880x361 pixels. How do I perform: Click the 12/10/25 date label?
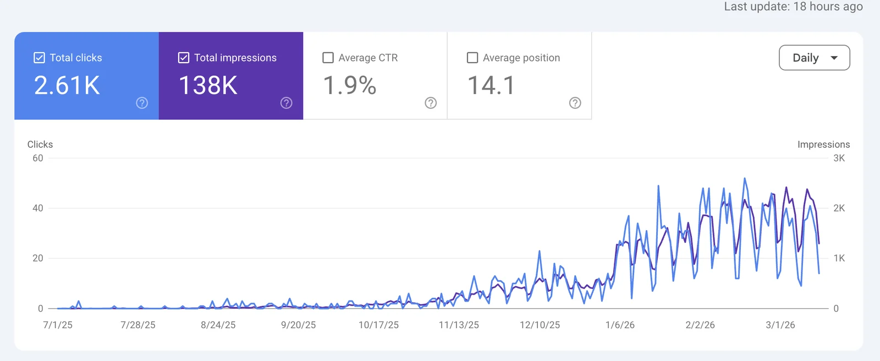pos(540,325)
